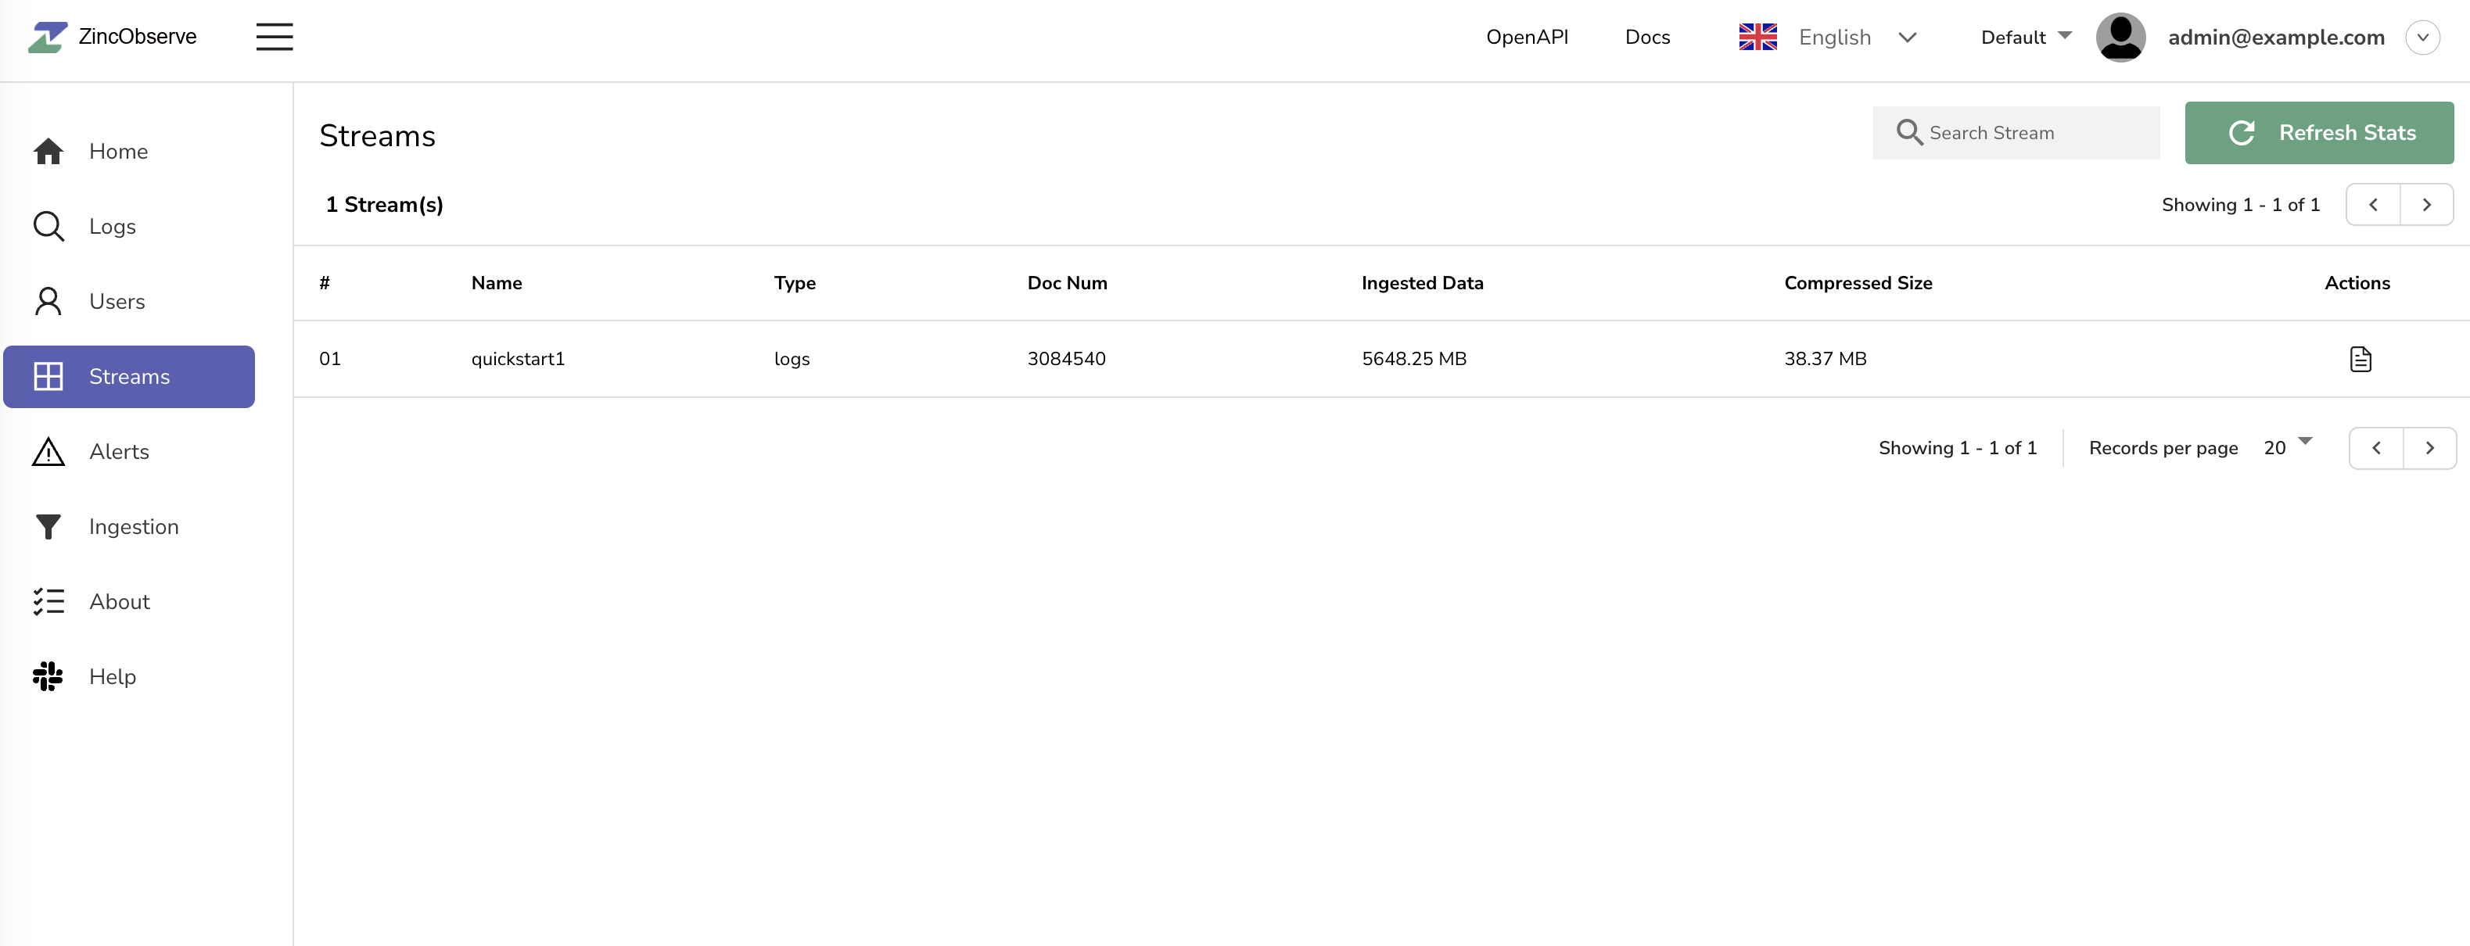
Task: Click the user avatar icon
Action: tap(2120, 37)
